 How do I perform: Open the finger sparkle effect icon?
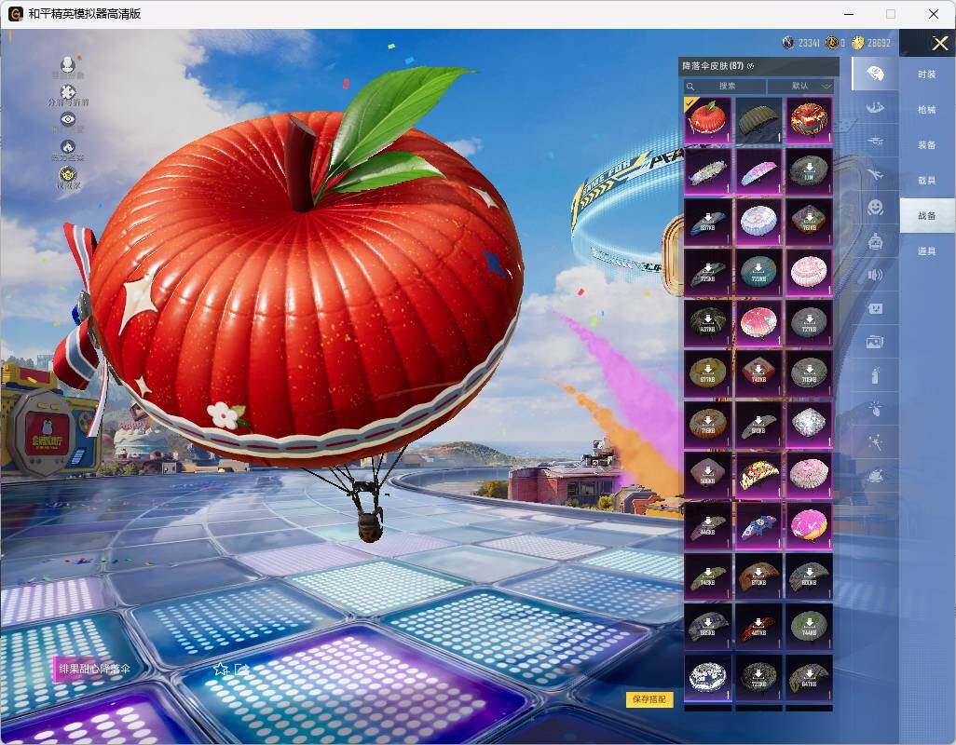point(875,408)
